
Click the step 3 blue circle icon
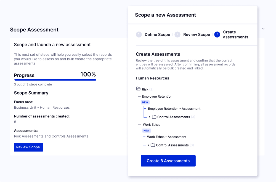(217, 34)
